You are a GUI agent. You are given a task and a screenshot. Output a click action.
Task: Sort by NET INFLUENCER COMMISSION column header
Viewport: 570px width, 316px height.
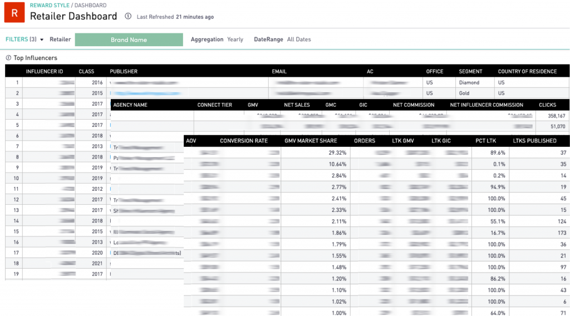click(x=487, y=105)
